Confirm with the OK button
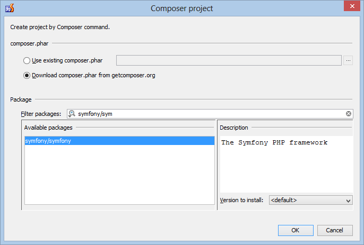The width and height of the screenshot is (364, 245). [x=296, y=230]
